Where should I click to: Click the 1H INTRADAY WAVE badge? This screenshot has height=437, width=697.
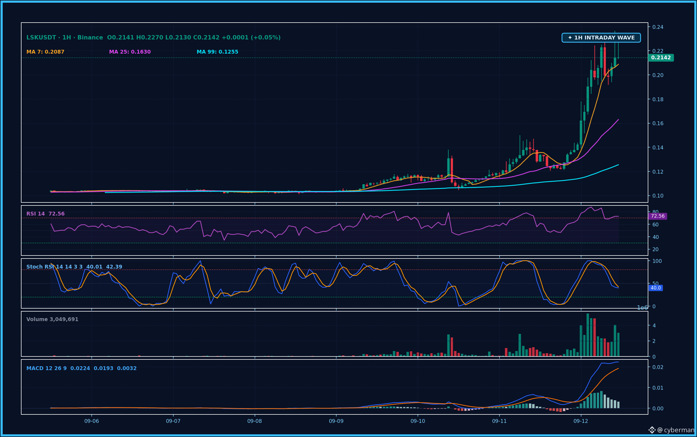tap(601, 38)
